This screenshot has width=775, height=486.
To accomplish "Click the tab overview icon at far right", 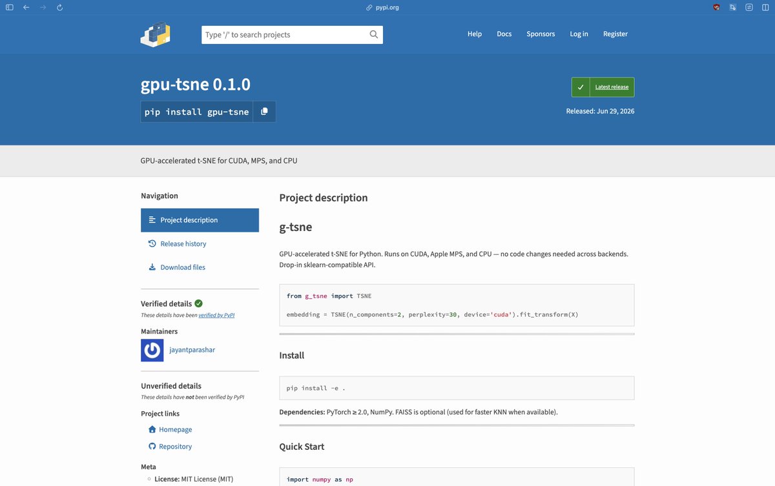I will (766, 8).
